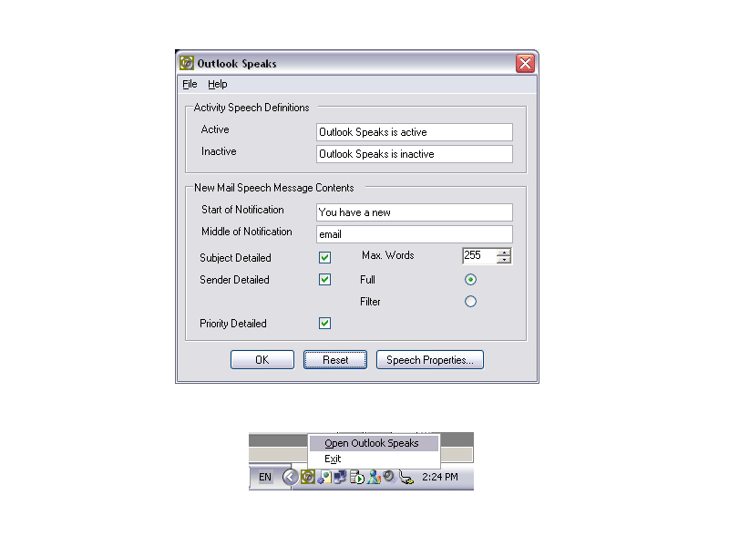Close the Outlook Speaks window
729x547 pixels.
[x=526, y=63]
